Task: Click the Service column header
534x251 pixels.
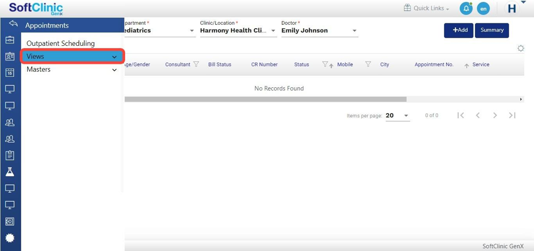Action: pos(481,64)
